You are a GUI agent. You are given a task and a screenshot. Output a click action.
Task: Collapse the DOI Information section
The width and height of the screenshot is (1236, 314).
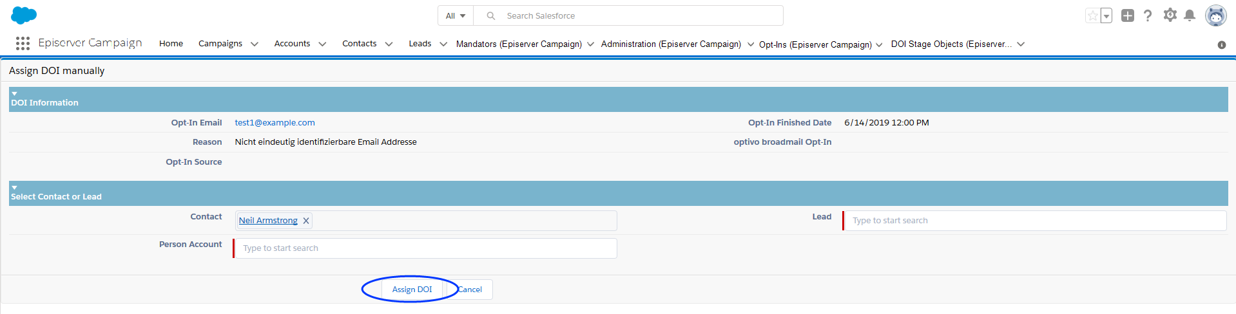click(x=14, y=94)
